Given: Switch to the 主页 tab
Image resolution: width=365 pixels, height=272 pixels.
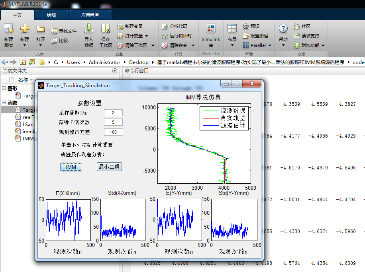Looking at the screenshot, I should pos(17,15).
